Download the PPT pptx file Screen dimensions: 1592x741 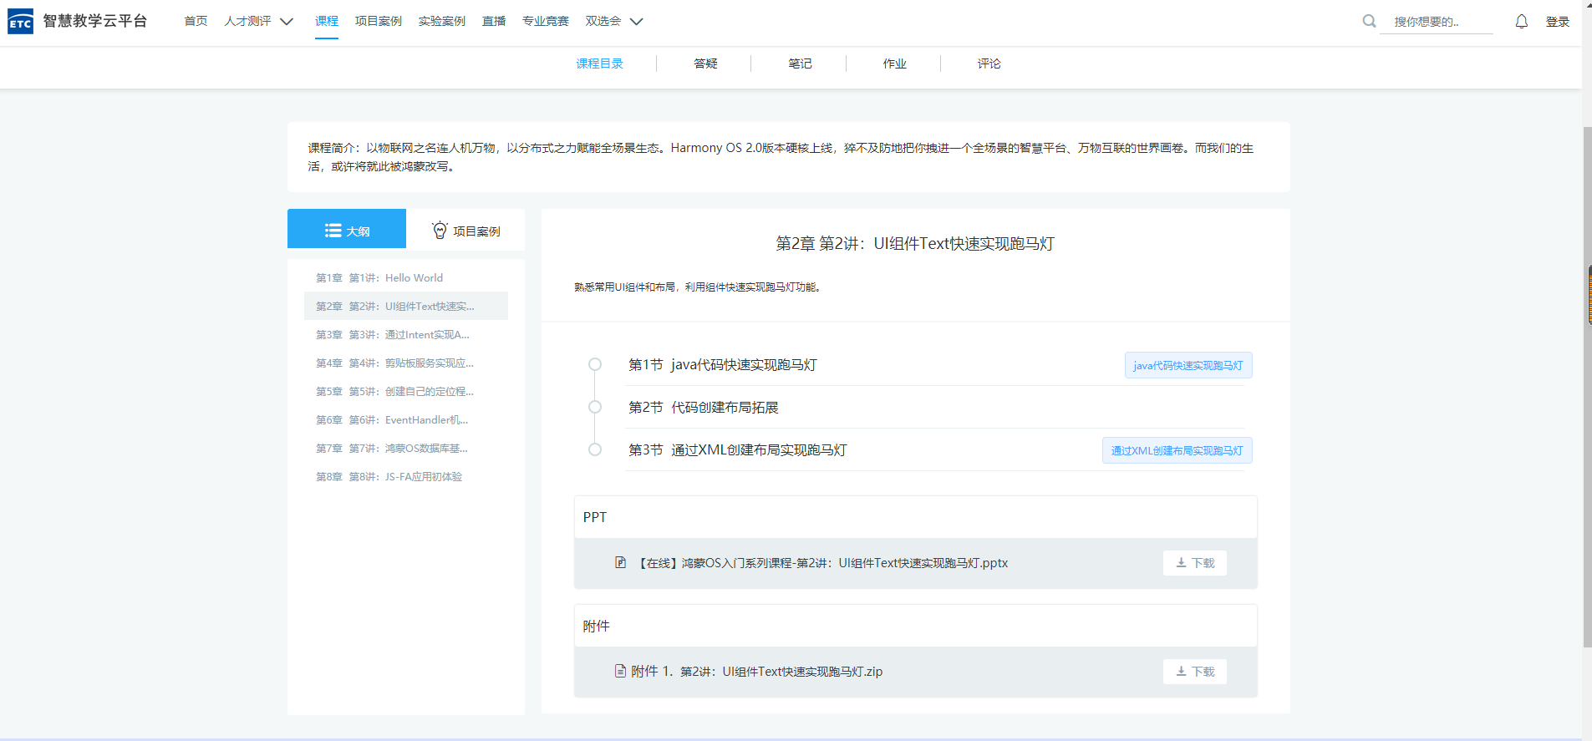[x=1195, y=563]
